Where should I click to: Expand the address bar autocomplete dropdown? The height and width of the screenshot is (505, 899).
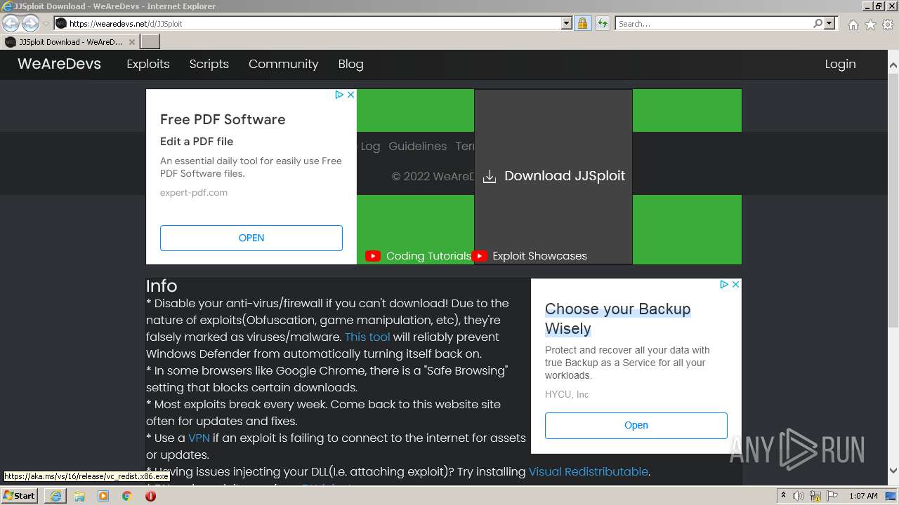coord(567,23)
